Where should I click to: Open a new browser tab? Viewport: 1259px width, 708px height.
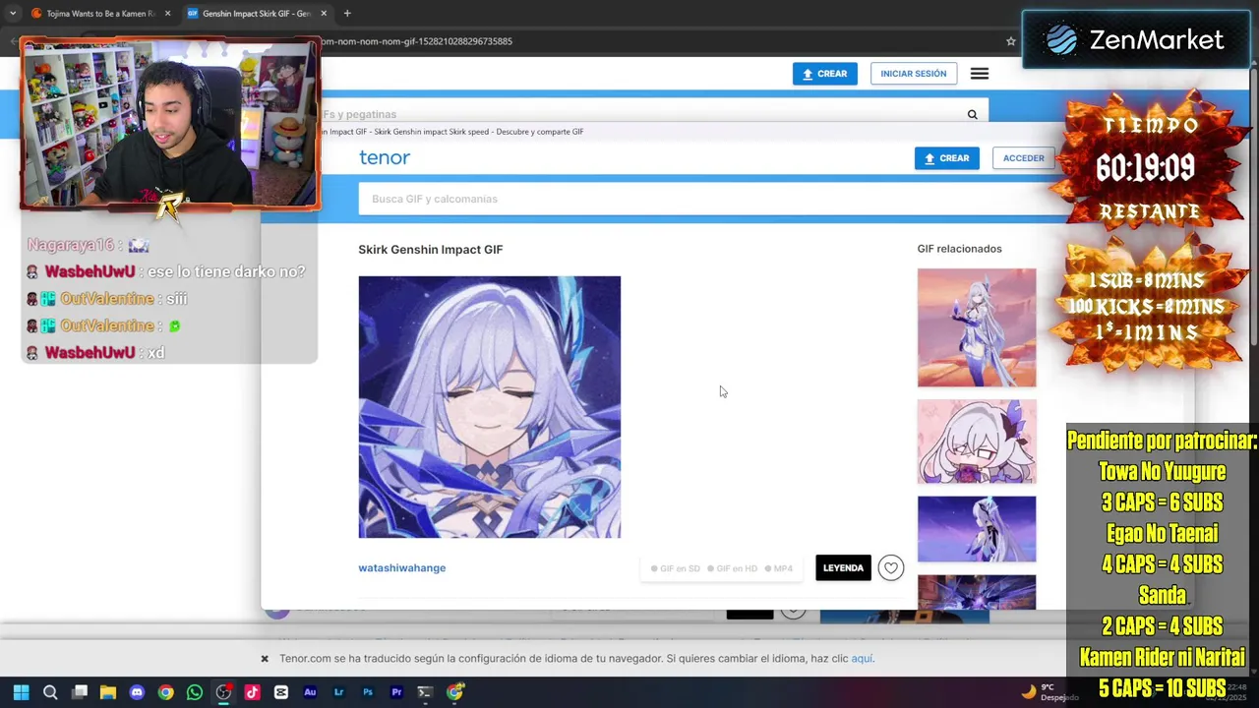click(347, 14)
